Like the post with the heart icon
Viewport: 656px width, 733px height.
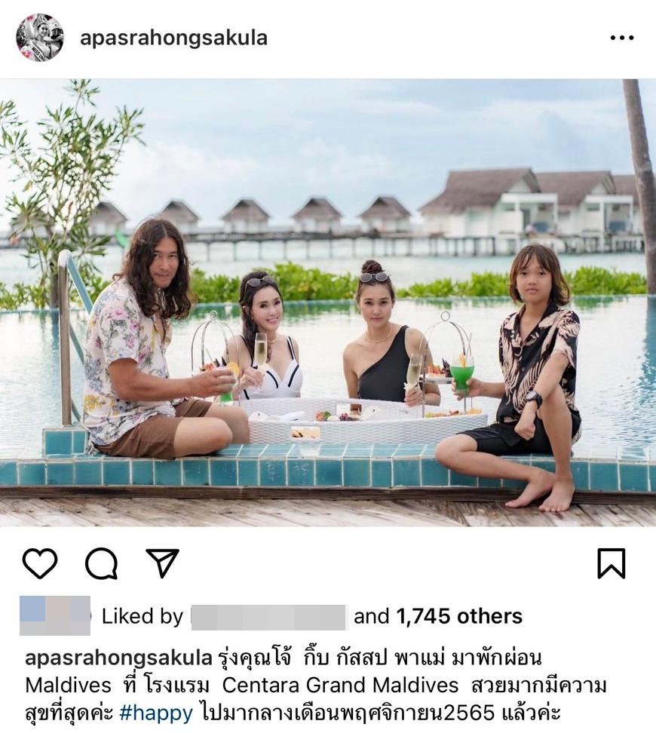[x=40, y=563]
